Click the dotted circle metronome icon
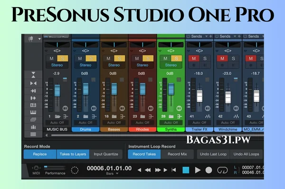 (x=75, y=170)
